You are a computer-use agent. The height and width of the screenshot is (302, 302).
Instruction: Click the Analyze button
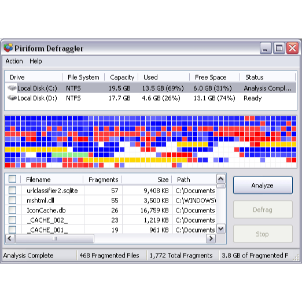pos(263,185)
